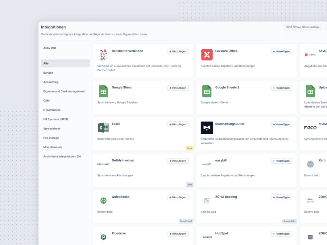The image size is (327, 245).
Task: Add the Bankkonto verbinden integration
Action: pos(178,51)
